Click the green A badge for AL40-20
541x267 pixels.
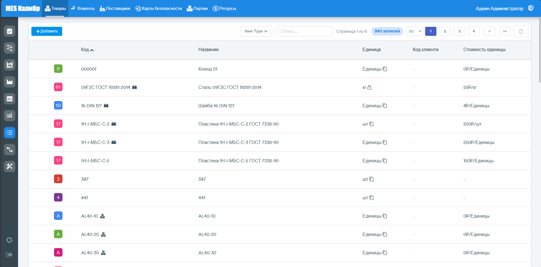pyautogui.click(x=58, y=234)
